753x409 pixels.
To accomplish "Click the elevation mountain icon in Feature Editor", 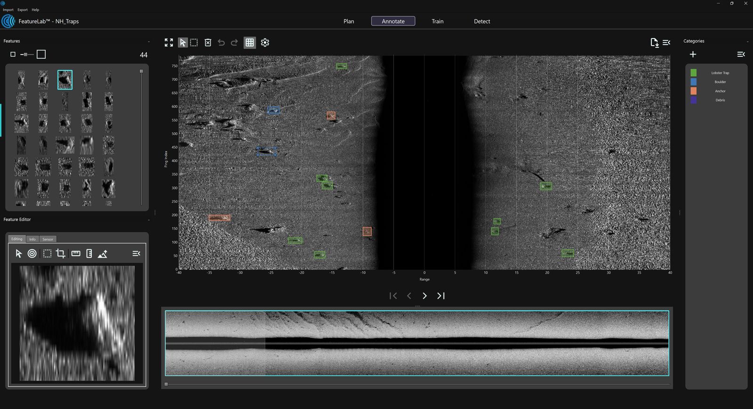I will point(103,254).
